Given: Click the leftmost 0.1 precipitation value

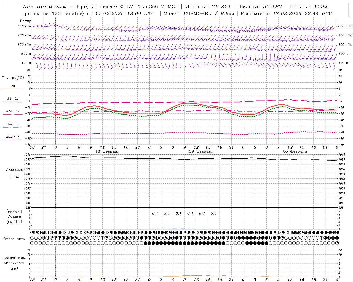Looking at the screenshot, I should pos(155,213).
